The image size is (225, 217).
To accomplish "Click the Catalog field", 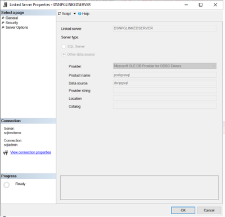I will click(x=165, y=106).
